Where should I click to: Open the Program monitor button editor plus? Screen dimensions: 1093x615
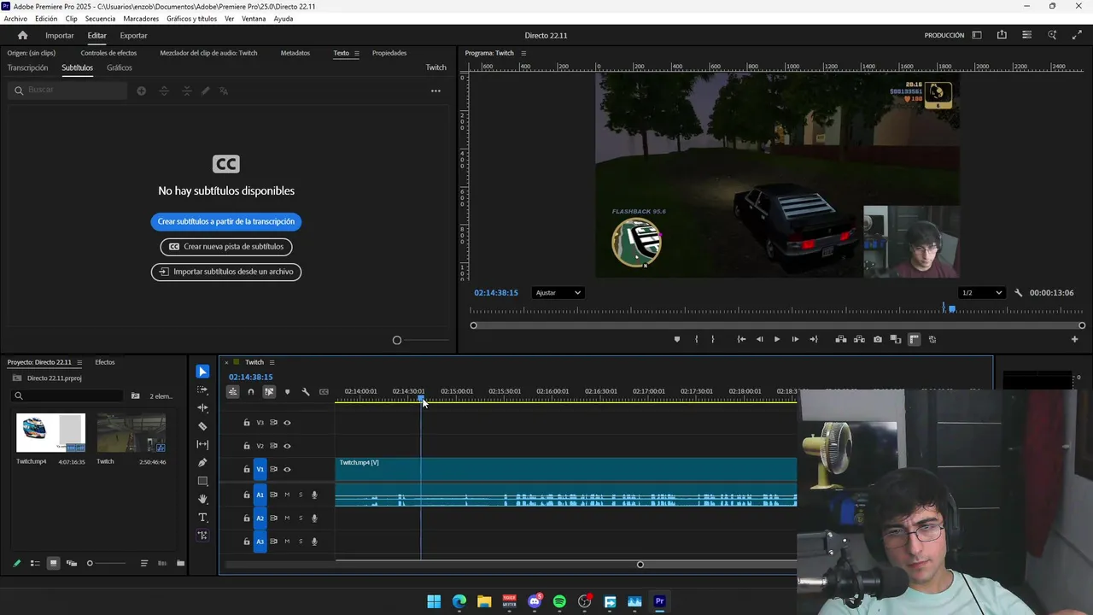tap(1075, 339)
